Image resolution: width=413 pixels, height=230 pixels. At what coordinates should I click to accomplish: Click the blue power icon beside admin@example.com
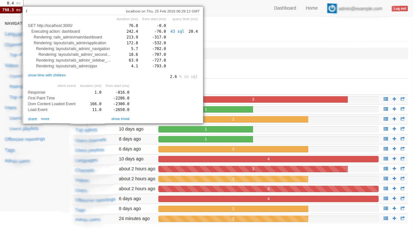[332, 8]
